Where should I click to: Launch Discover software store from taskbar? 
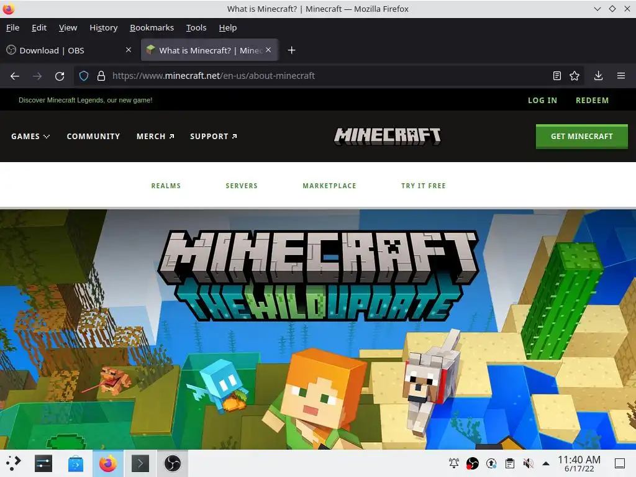point(75,463)
